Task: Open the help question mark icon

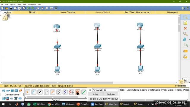Action: 187,8
